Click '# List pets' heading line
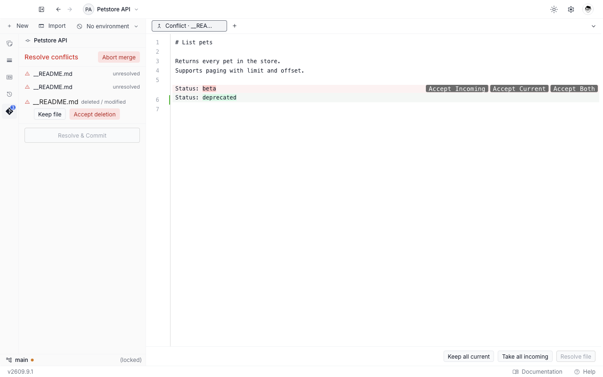603x377 pixels. pos(194,42)
